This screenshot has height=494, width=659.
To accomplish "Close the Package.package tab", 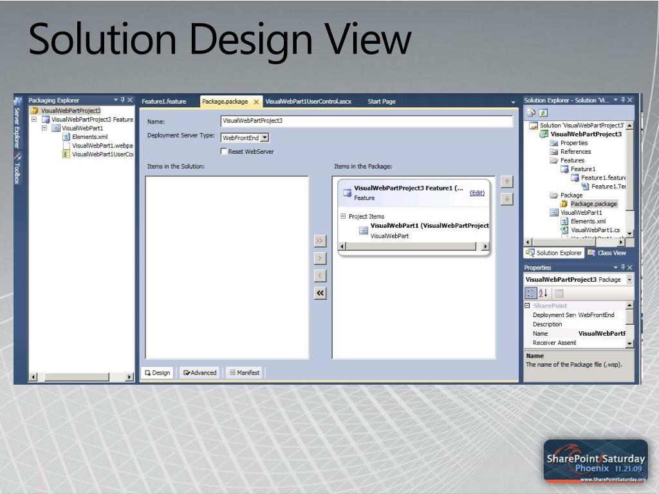I will coord(256,102).
